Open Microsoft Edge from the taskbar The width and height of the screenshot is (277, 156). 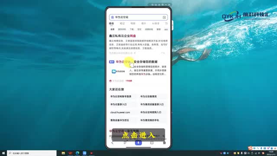pos(77,153)
